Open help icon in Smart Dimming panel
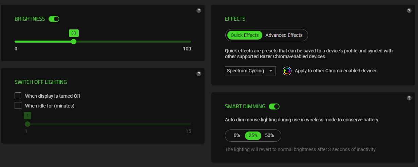The image size is (418, 167). (x=409, y=98)
